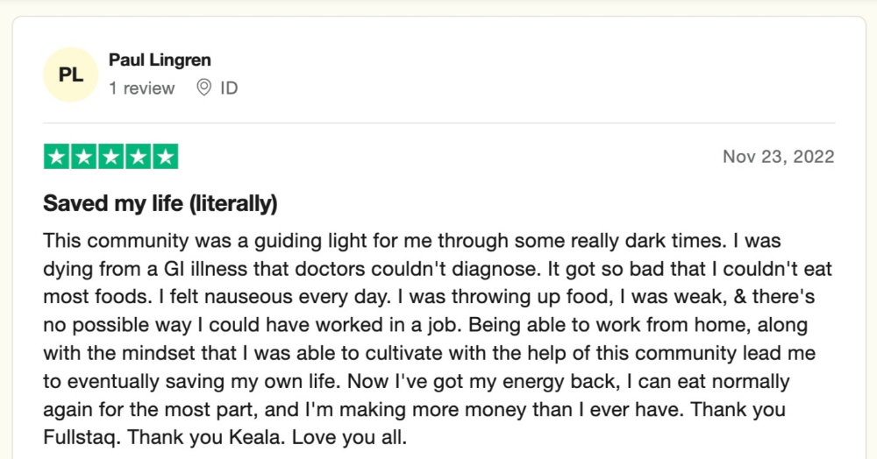This screenshot has height=459, width=877.
Task: Click the divider line below the reviewer info
Action: click(439, 123)
